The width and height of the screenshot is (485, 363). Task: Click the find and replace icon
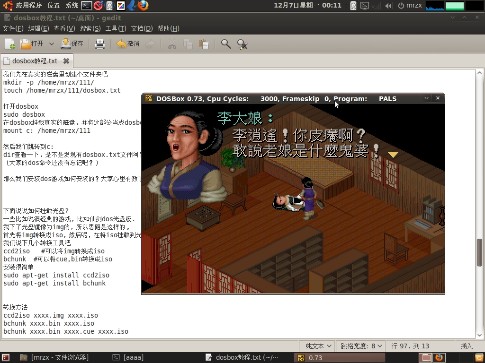[242, 44]
